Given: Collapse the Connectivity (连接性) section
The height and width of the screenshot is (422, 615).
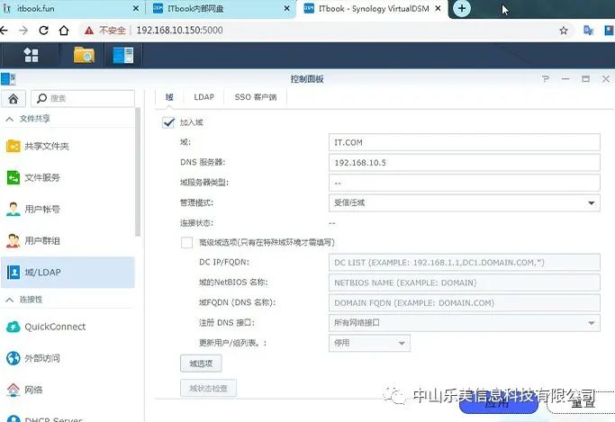Looking at the screenshot, I should (10, 300).
